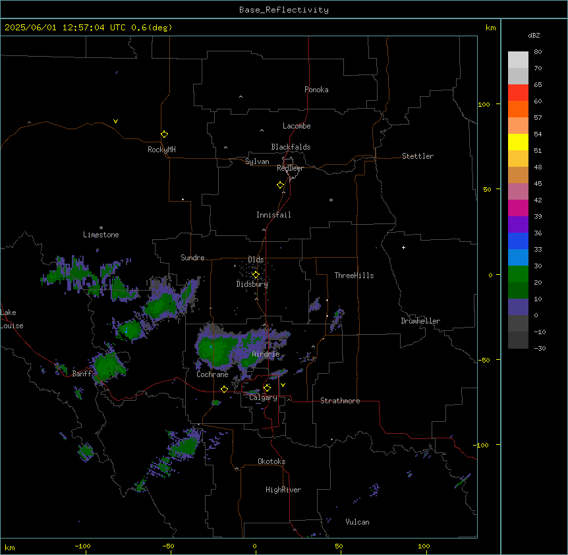
Task: Click the Sundre town label
Action: pyautogui.click(x=192, y=258)
